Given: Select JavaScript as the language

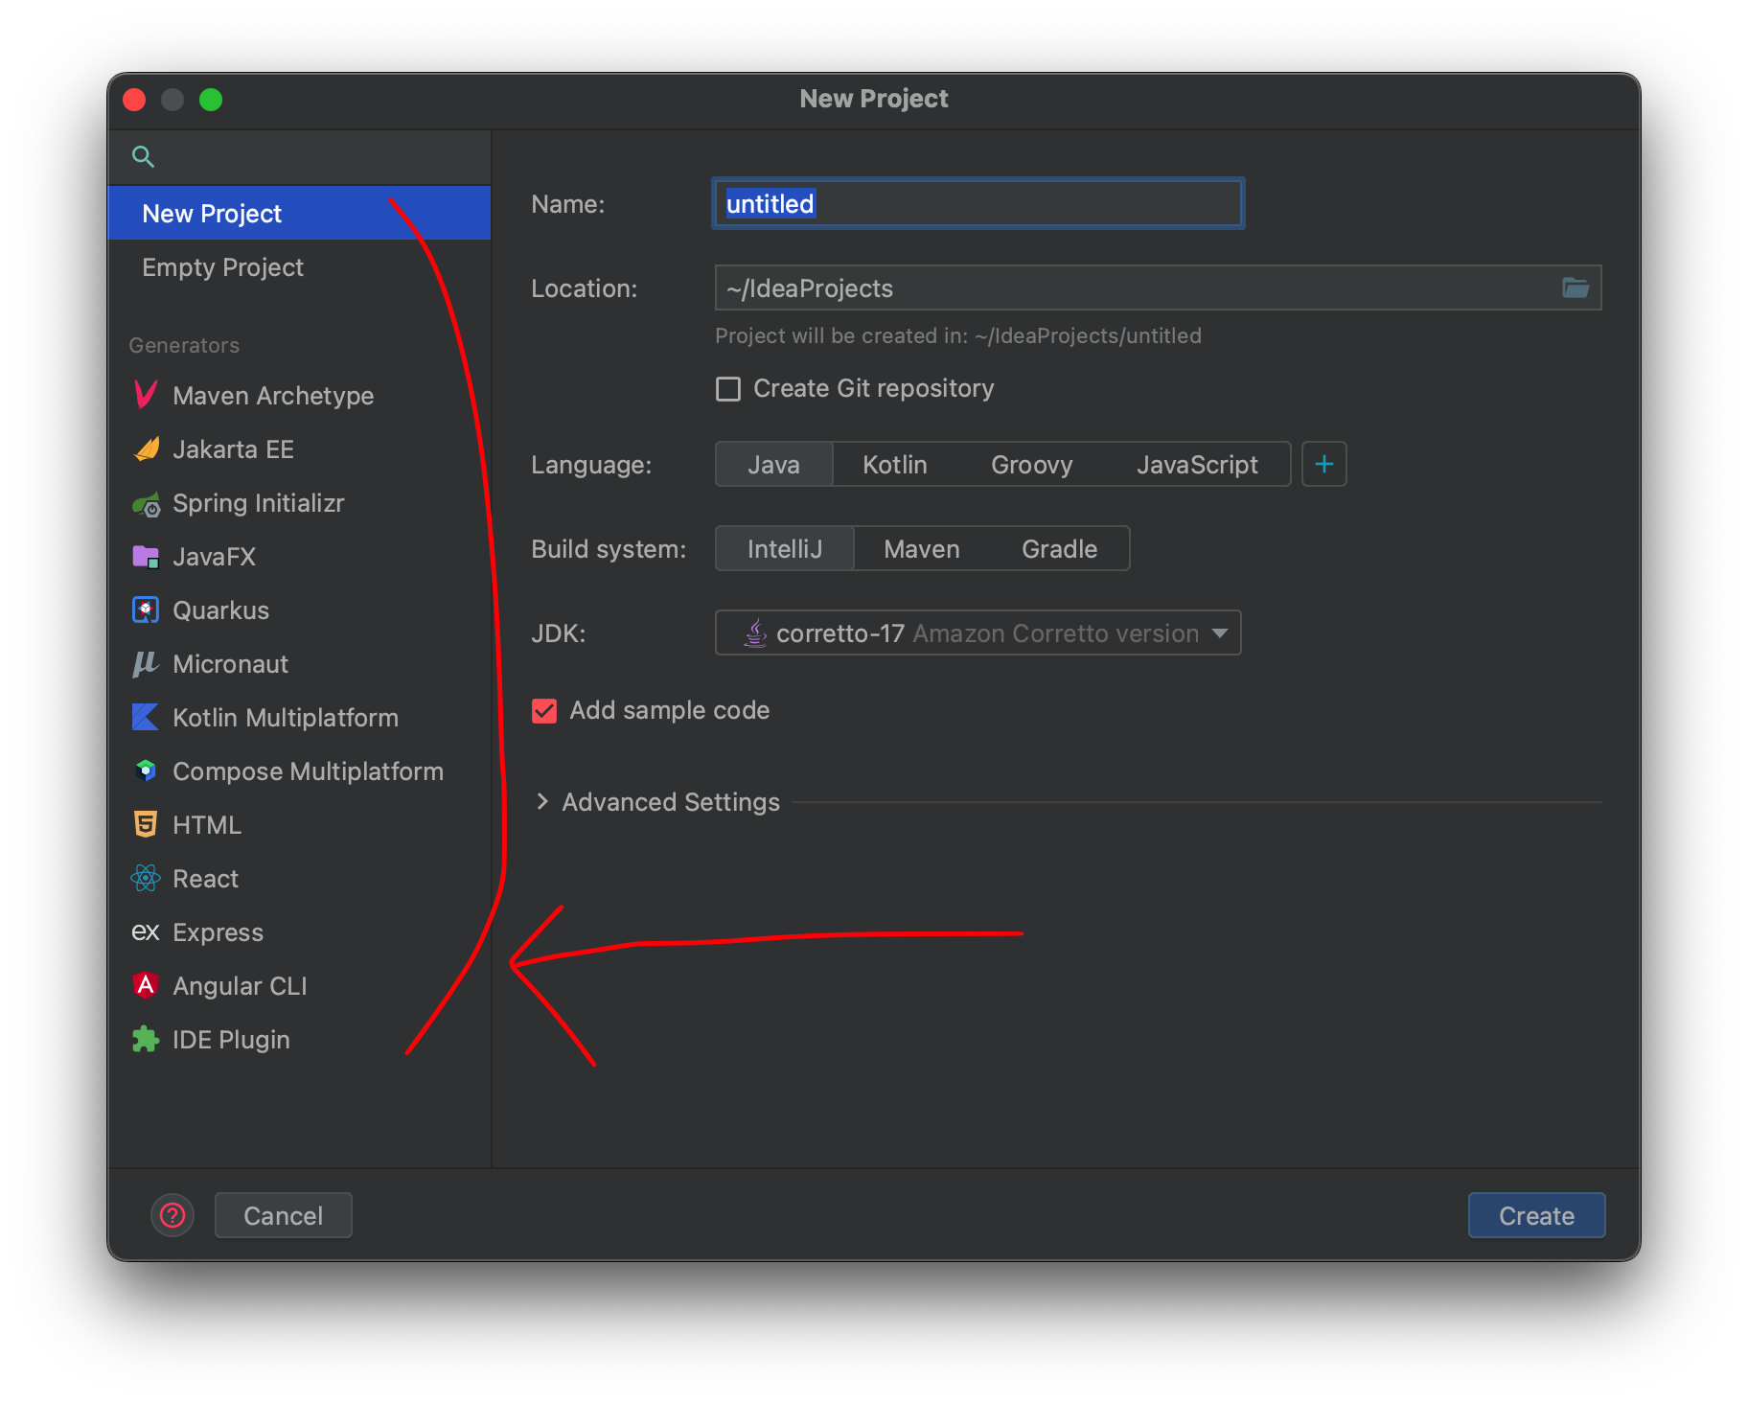Looking at the screenshot, I should (1197, 464).
